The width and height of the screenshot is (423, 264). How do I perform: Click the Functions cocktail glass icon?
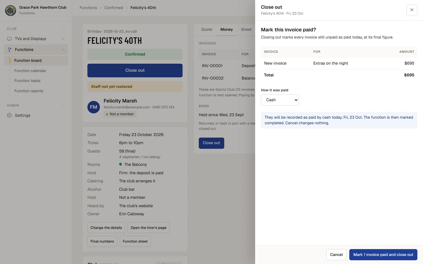[10, 50]
